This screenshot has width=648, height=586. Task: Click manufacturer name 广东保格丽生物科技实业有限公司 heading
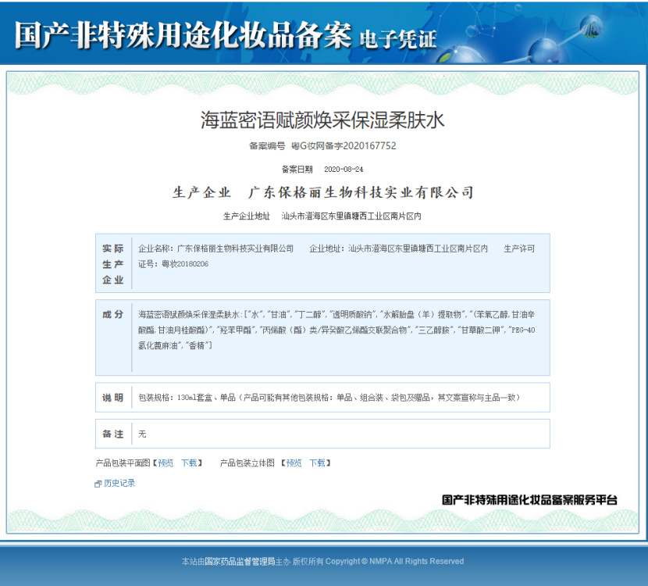point(361,192)
